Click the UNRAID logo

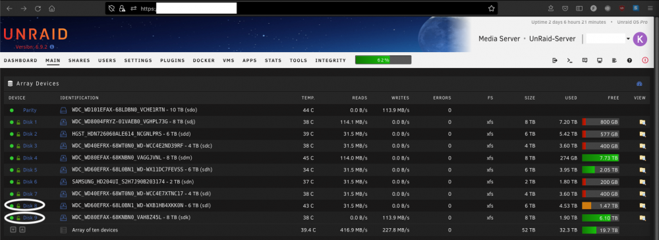36,34
